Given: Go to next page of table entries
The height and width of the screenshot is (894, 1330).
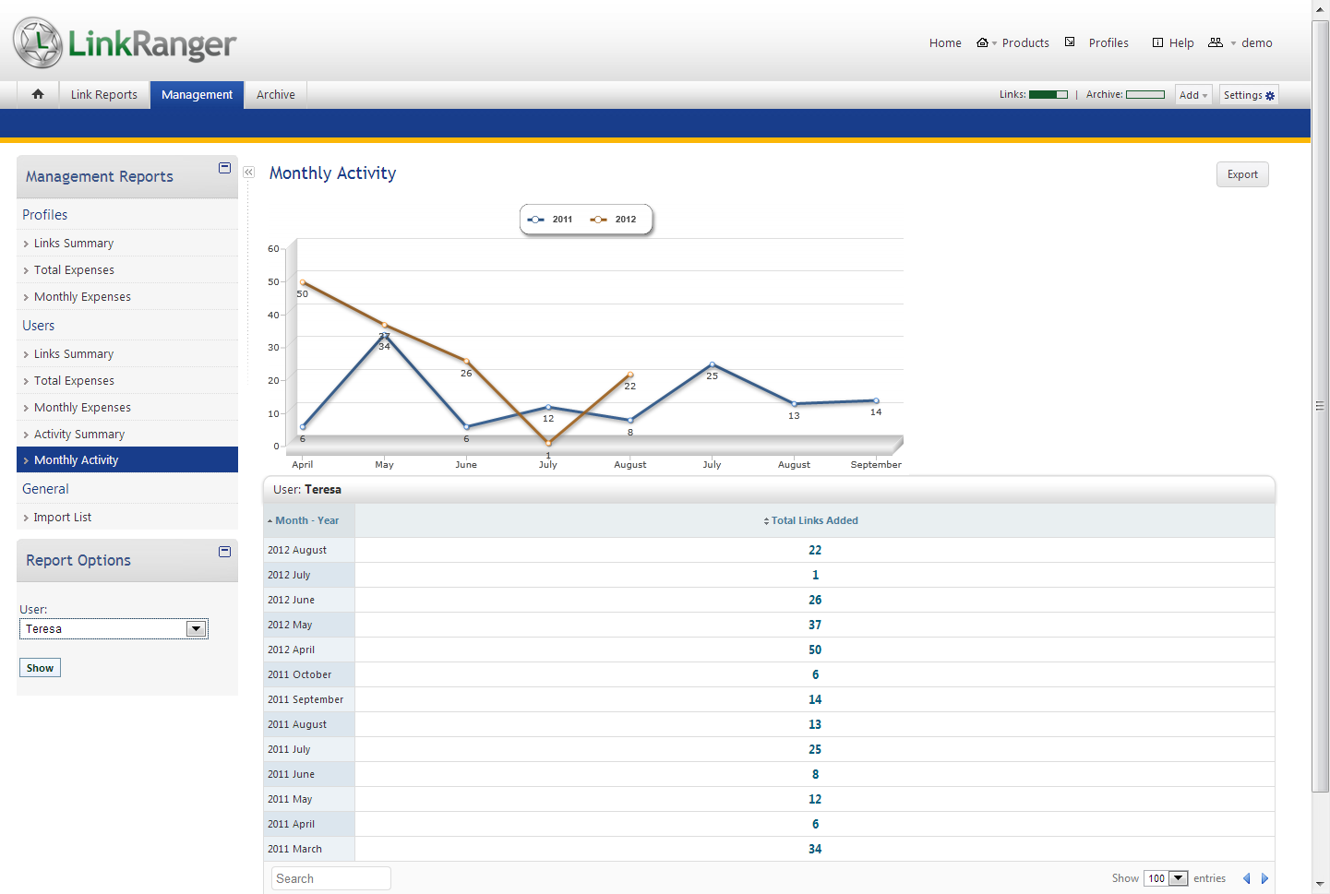Looking at the screenshot, I should click(1264, 878).
